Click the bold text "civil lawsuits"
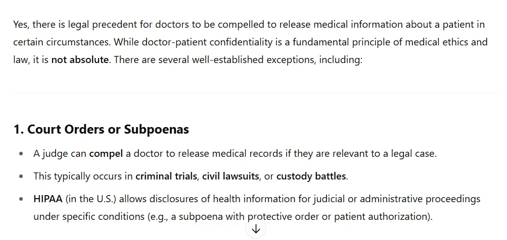507x240 pixels. point(231,176)
